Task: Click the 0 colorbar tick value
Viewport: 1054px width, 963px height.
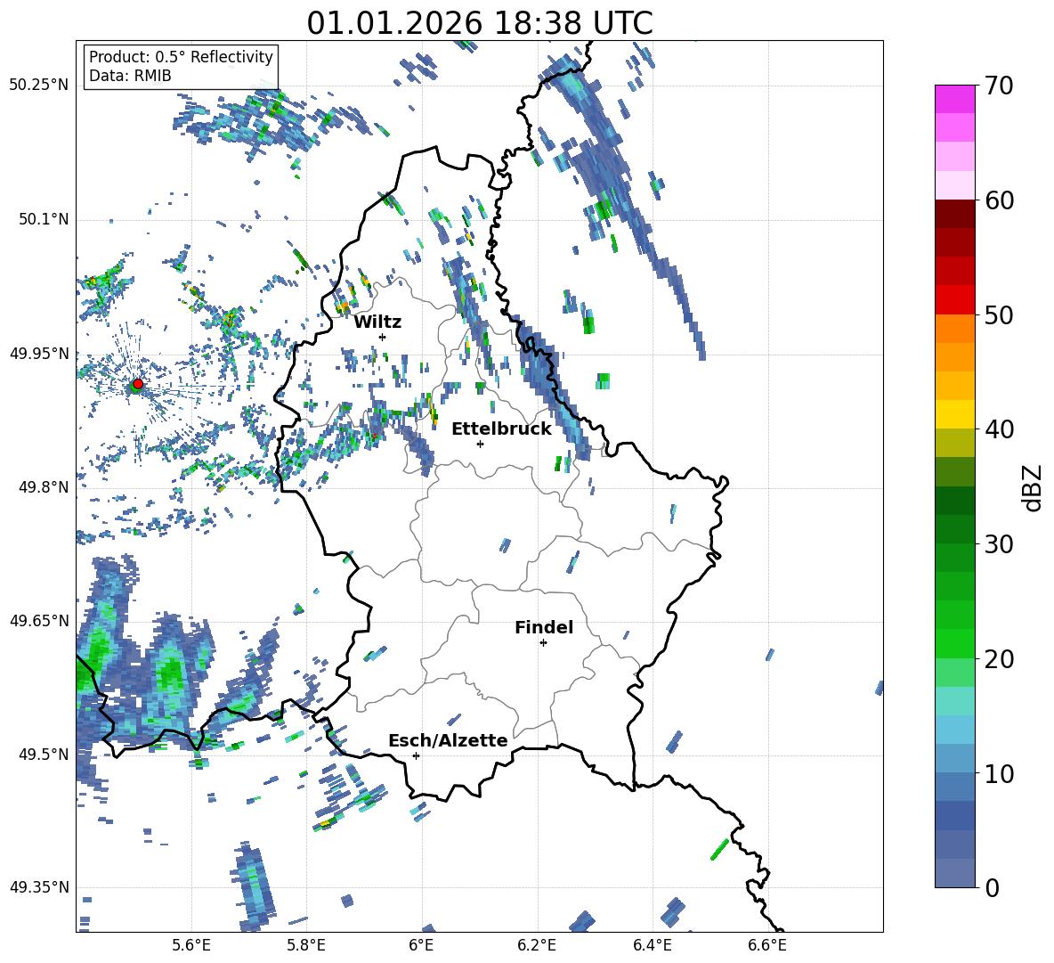Action: pyautogui.click(x=993, y=888)
